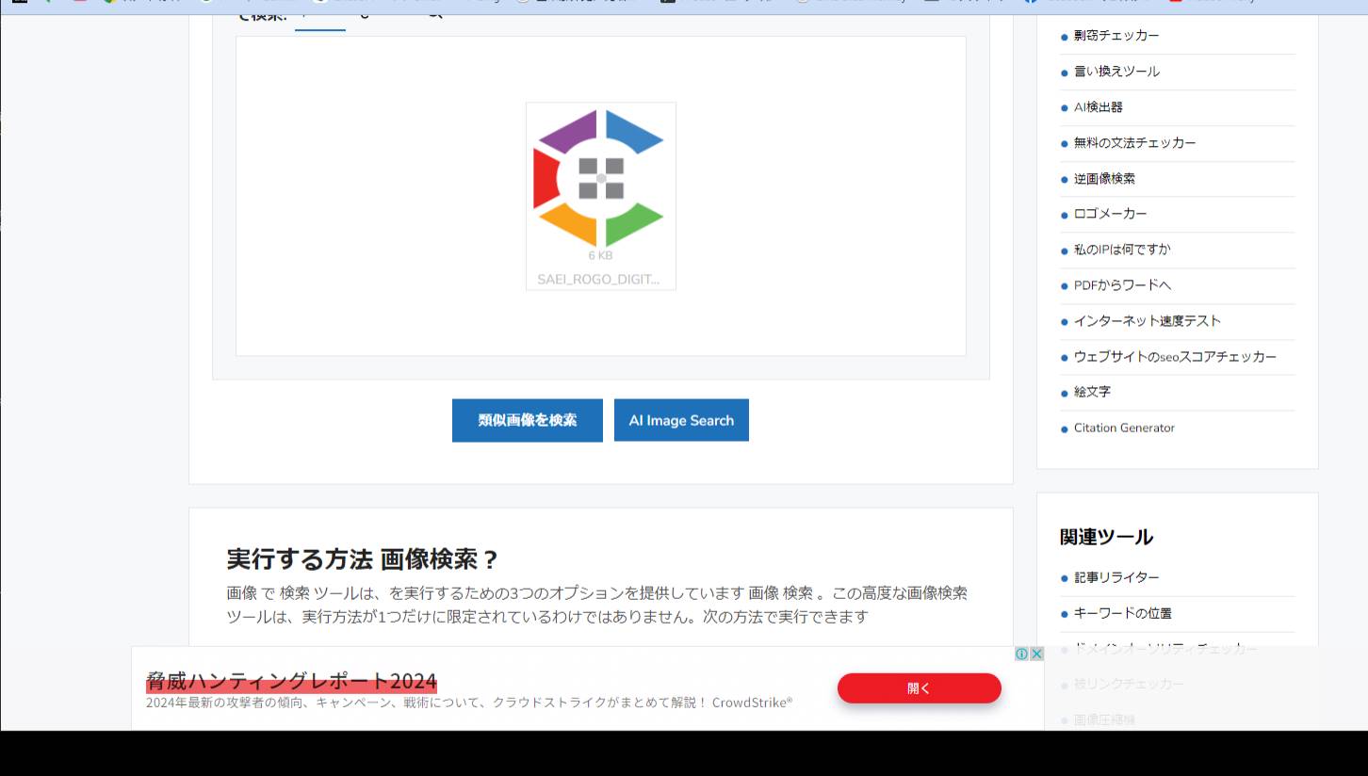
Task: Open the 言い換えツール link
Action: click(1116, 72)
